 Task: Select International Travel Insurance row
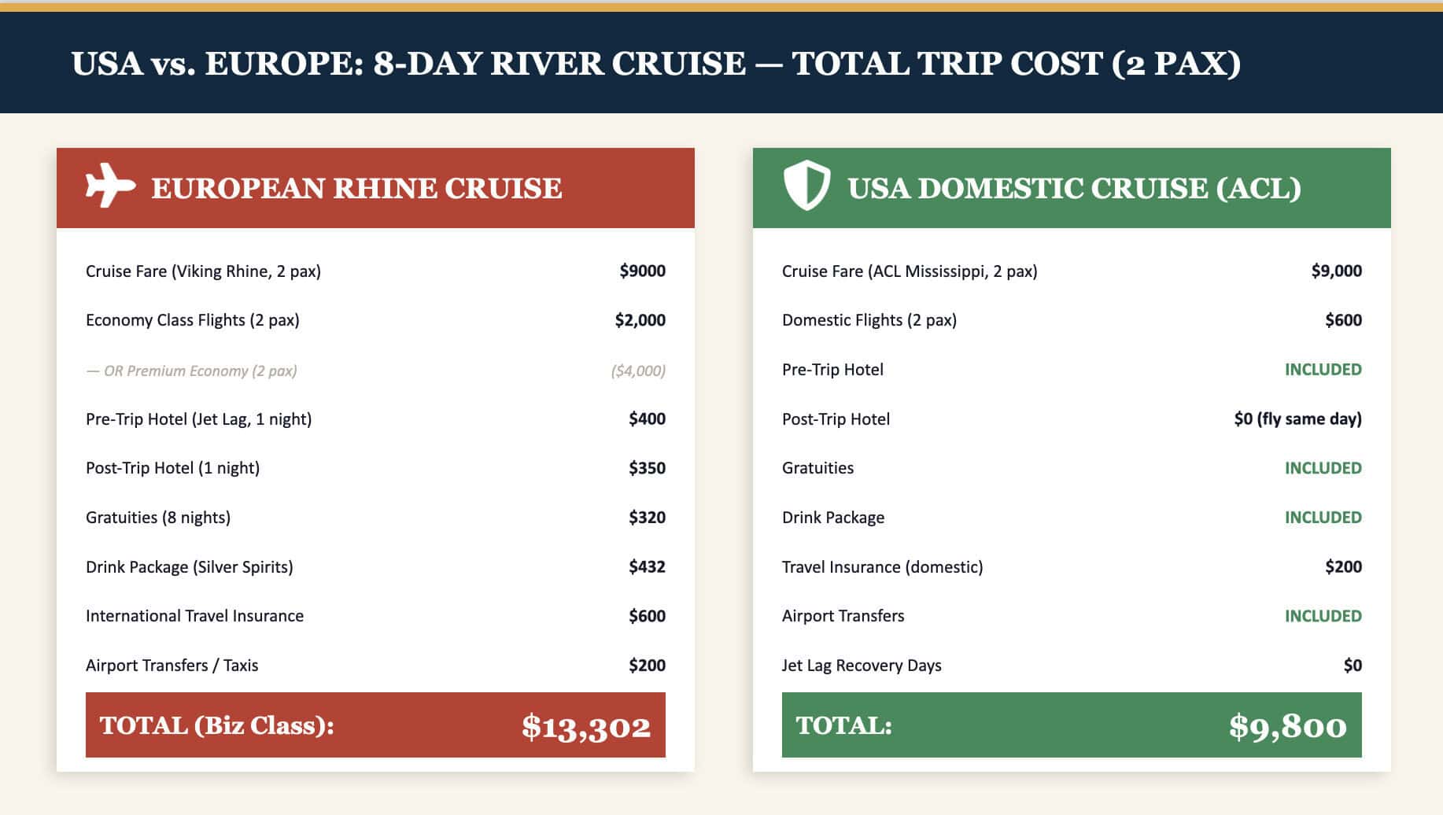point(194,616)
